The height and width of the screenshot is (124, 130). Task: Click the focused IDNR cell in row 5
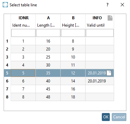click(x=23, y=73)
